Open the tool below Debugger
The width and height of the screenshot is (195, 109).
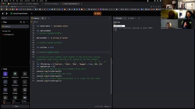coord(15,97)
